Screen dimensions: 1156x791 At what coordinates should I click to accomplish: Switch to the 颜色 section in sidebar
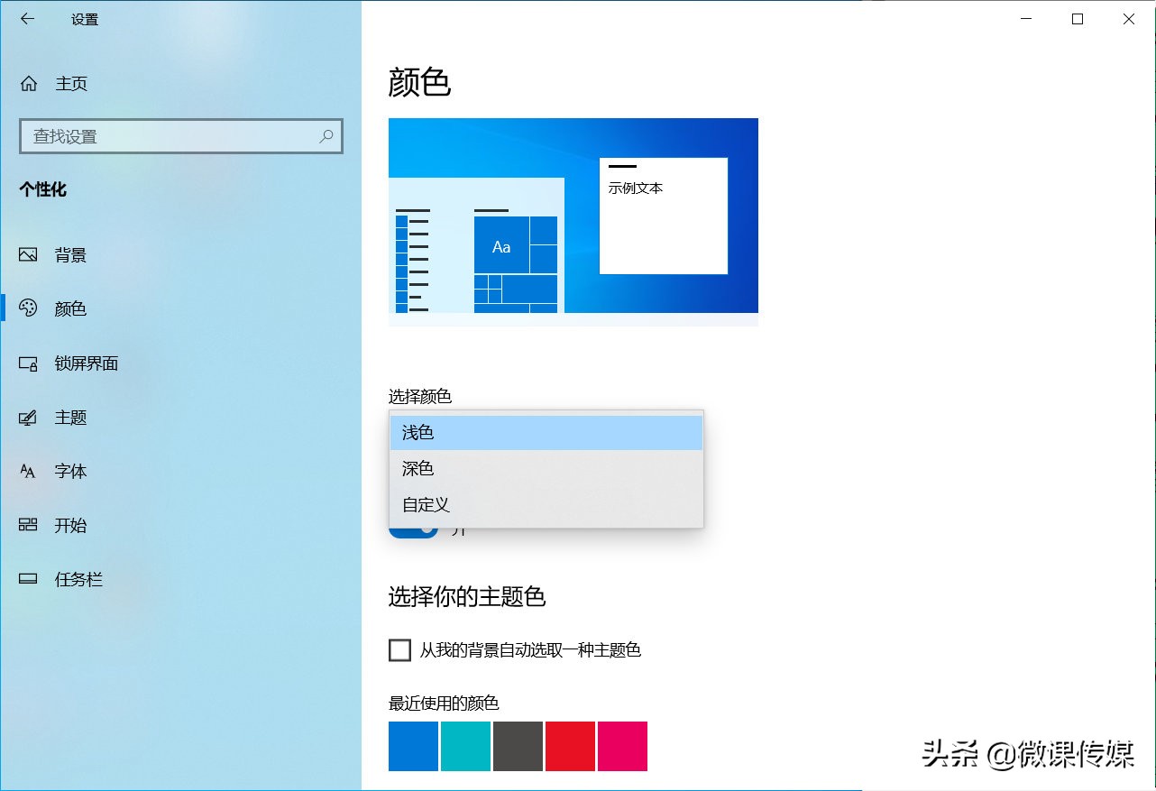tap(72, 308)
